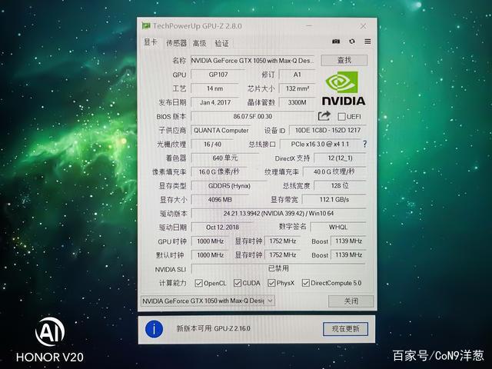Toggle the UEFI checkbox

(341, 117)
